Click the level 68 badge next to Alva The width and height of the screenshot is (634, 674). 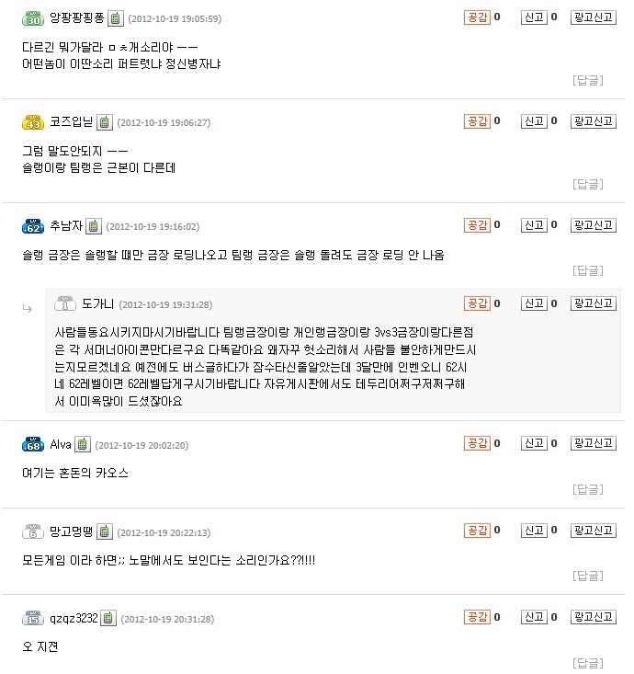coord(33,444)
